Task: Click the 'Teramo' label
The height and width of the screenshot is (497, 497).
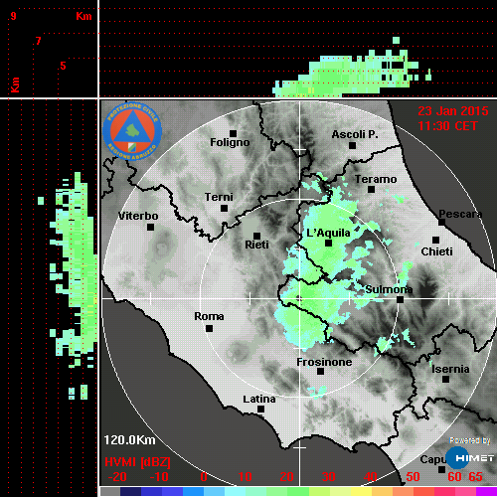Action: [376, 179]
